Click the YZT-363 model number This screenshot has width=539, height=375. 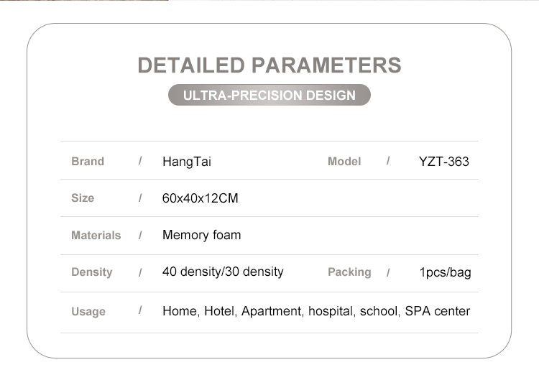(443, 162)
